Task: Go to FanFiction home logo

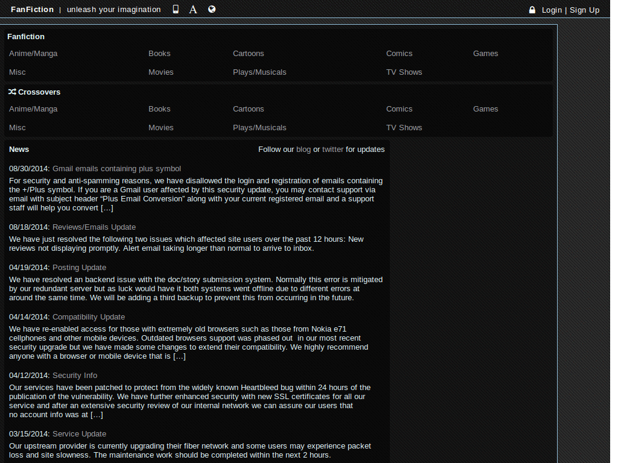Action: click(x=33, y=10)
